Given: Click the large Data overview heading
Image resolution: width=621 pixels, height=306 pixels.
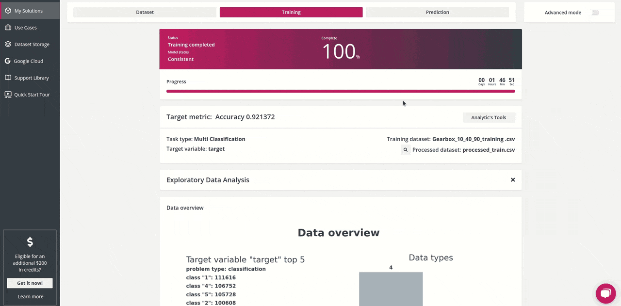Looking at the screenshot, I should tap(339, 233).
